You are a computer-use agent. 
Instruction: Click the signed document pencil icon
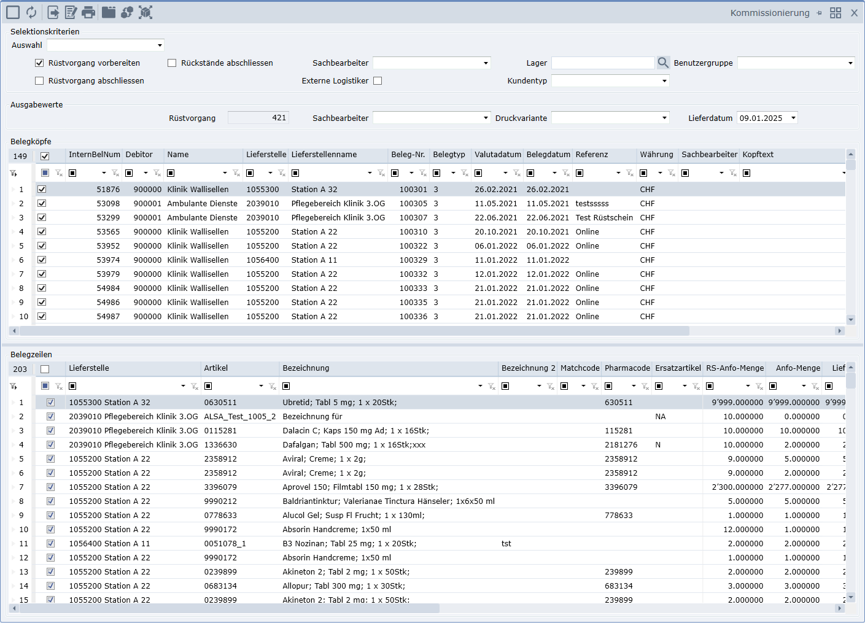pyautogui.click(x=71, y=12)
